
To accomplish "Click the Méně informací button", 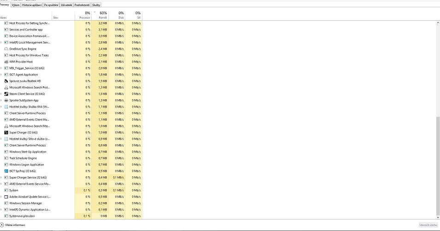I will tap(12, 225).
